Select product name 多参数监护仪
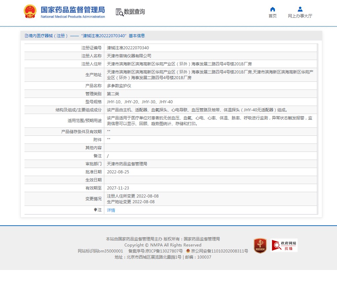 (119, 86)
